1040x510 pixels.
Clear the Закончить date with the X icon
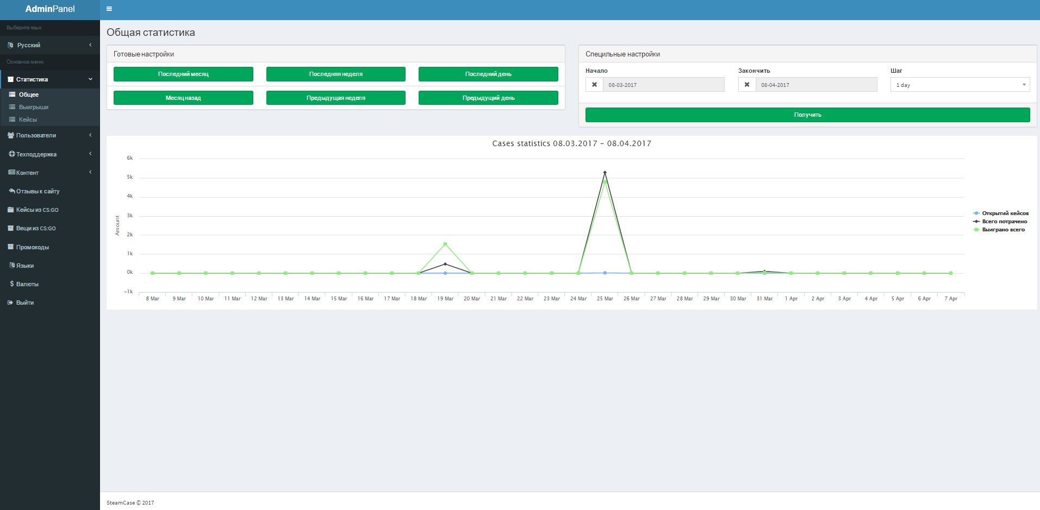pyautogui.click(x=747, y=85)
